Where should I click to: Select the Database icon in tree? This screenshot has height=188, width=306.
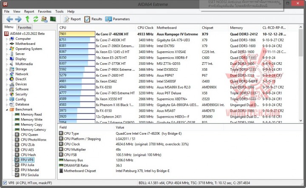point(12,105)
